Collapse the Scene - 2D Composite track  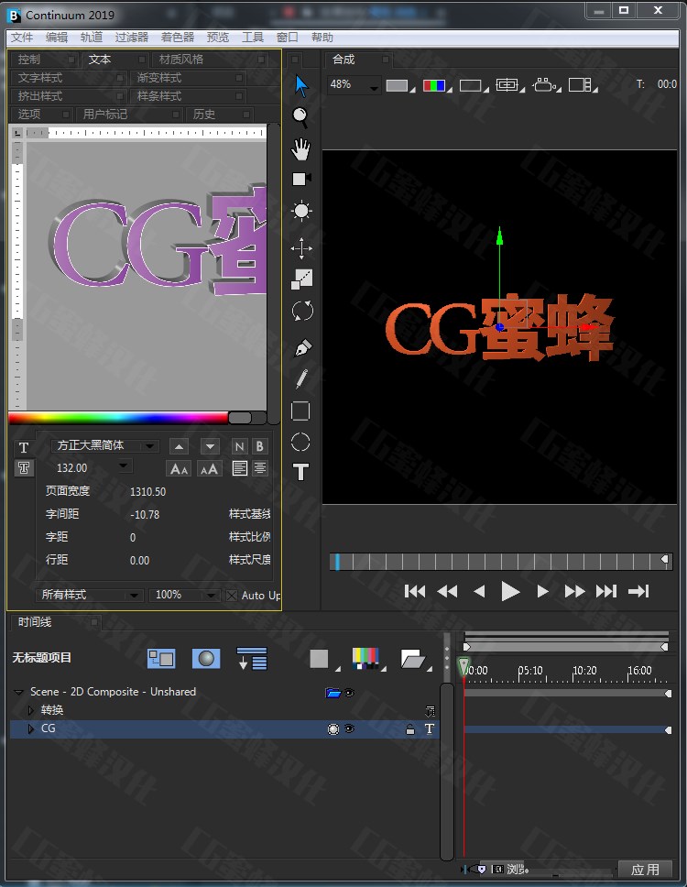[x=18, y=692]
